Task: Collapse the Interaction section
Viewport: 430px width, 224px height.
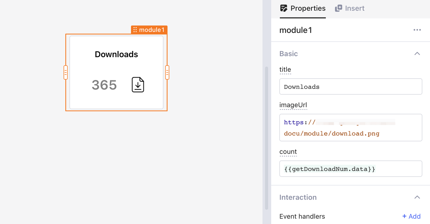Action: click(x=417, y=197)
